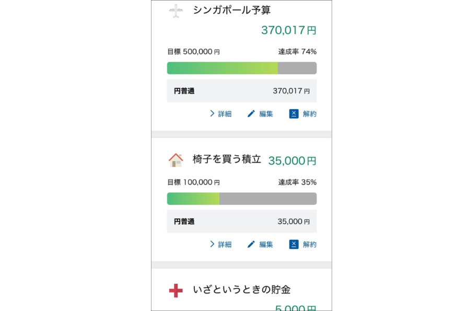
Task: Click the pencil edit icon under シンガポール予算
Action: tap(251, 113)
